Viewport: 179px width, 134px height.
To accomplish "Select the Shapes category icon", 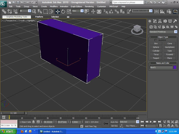I will coord(155,27).
